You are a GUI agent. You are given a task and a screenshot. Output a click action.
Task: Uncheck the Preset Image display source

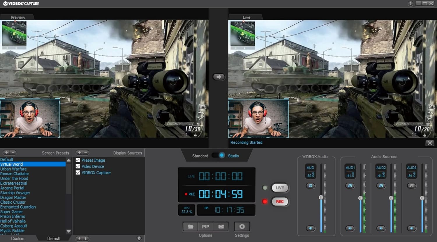click(78, 160)
